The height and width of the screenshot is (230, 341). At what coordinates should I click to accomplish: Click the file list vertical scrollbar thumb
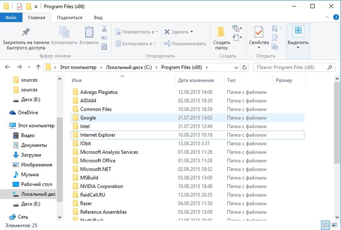point(337,123)
